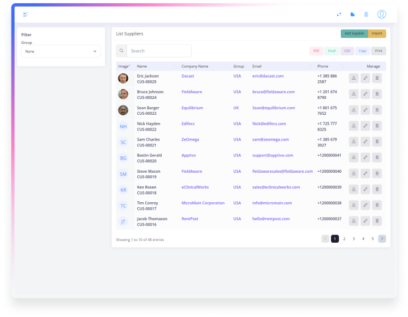
Task: Edit supplier Bruce Johnson
Action: click(365, 94)
